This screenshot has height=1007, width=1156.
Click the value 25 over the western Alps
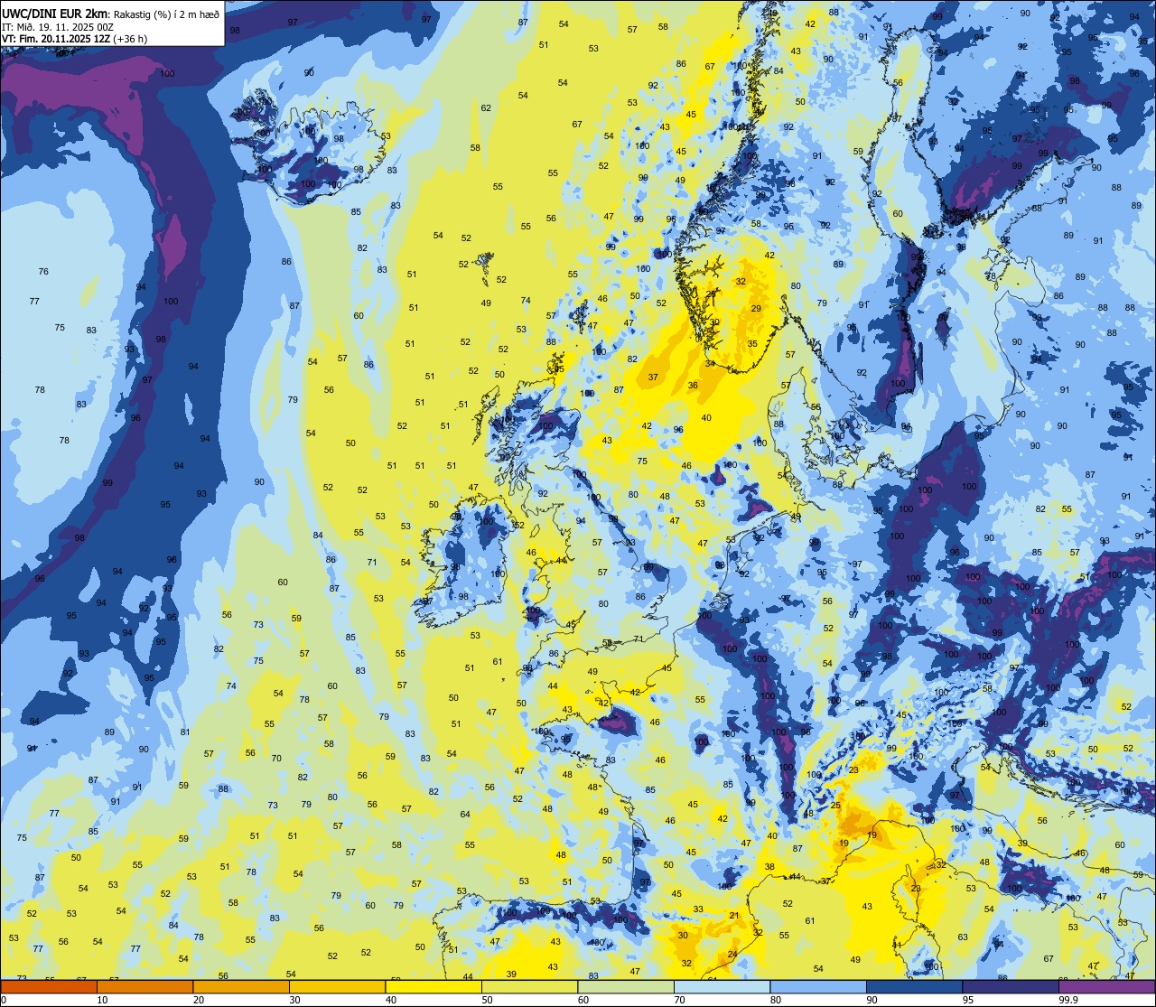pos(836,806)
